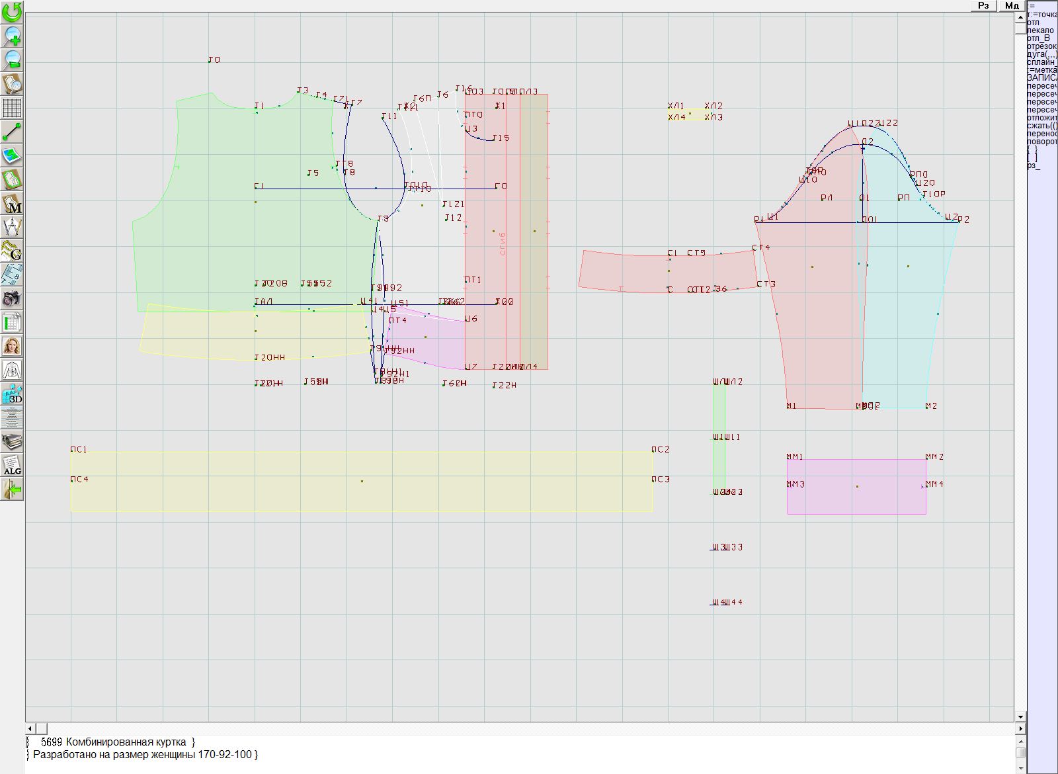
Task: Select 'отрезок' in the command list
Action: click(1041, 46)
